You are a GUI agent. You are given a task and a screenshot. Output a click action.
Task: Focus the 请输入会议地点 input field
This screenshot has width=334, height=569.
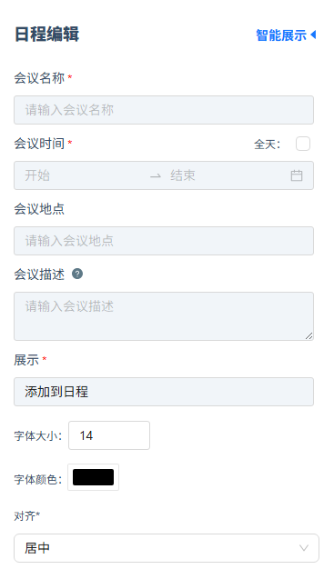[x=164, y=241]
